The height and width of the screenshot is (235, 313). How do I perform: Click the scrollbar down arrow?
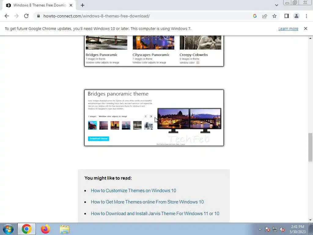[x=310, y=220]
